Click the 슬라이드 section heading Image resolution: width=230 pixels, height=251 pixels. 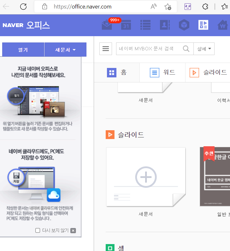[x=131, y=135]
